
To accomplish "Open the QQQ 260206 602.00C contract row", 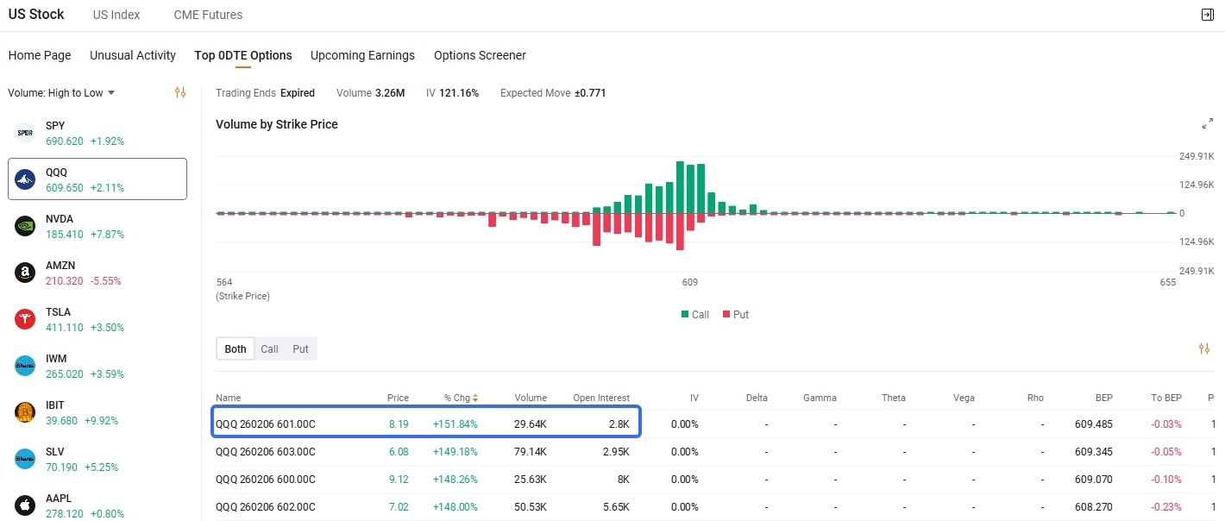I will [716, 507].
